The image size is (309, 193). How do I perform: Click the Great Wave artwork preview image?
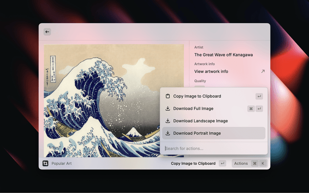click(x=101, y=96)
